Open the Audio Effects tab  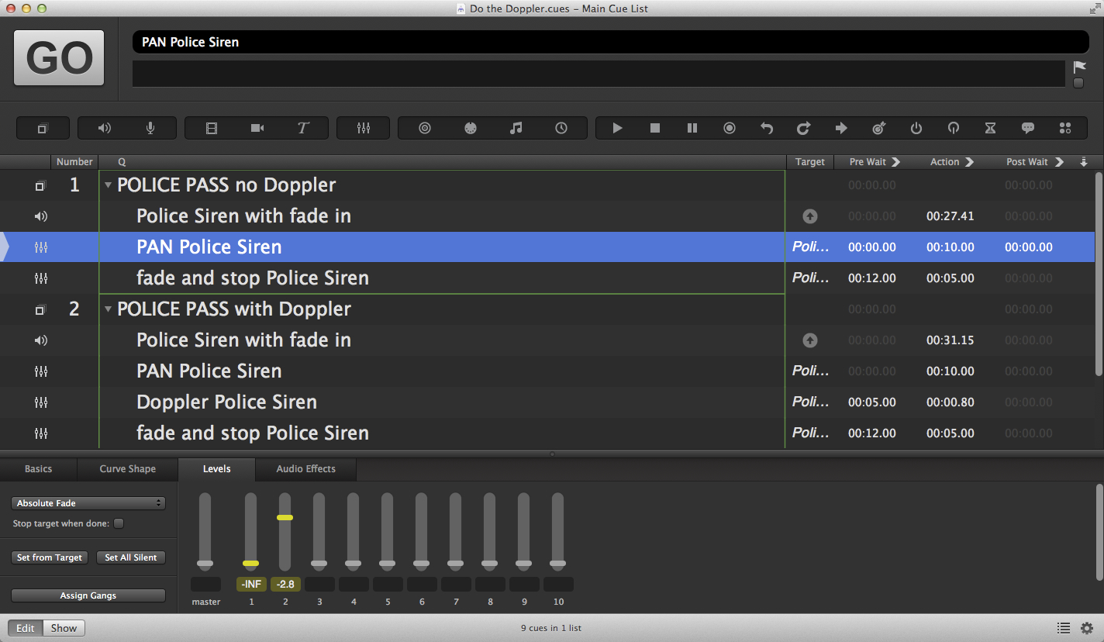305,469
